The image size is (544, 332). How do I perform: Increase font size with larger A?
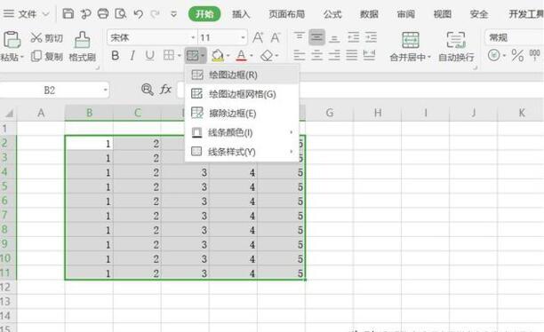click(x=258, y=37)
